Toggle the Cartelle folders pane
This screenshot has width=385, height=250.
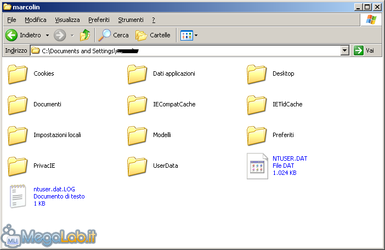(x=152, y=35)
